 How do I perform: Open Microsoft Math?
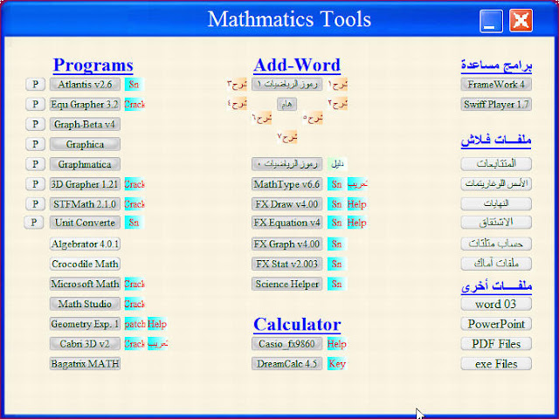click(85, 284)
